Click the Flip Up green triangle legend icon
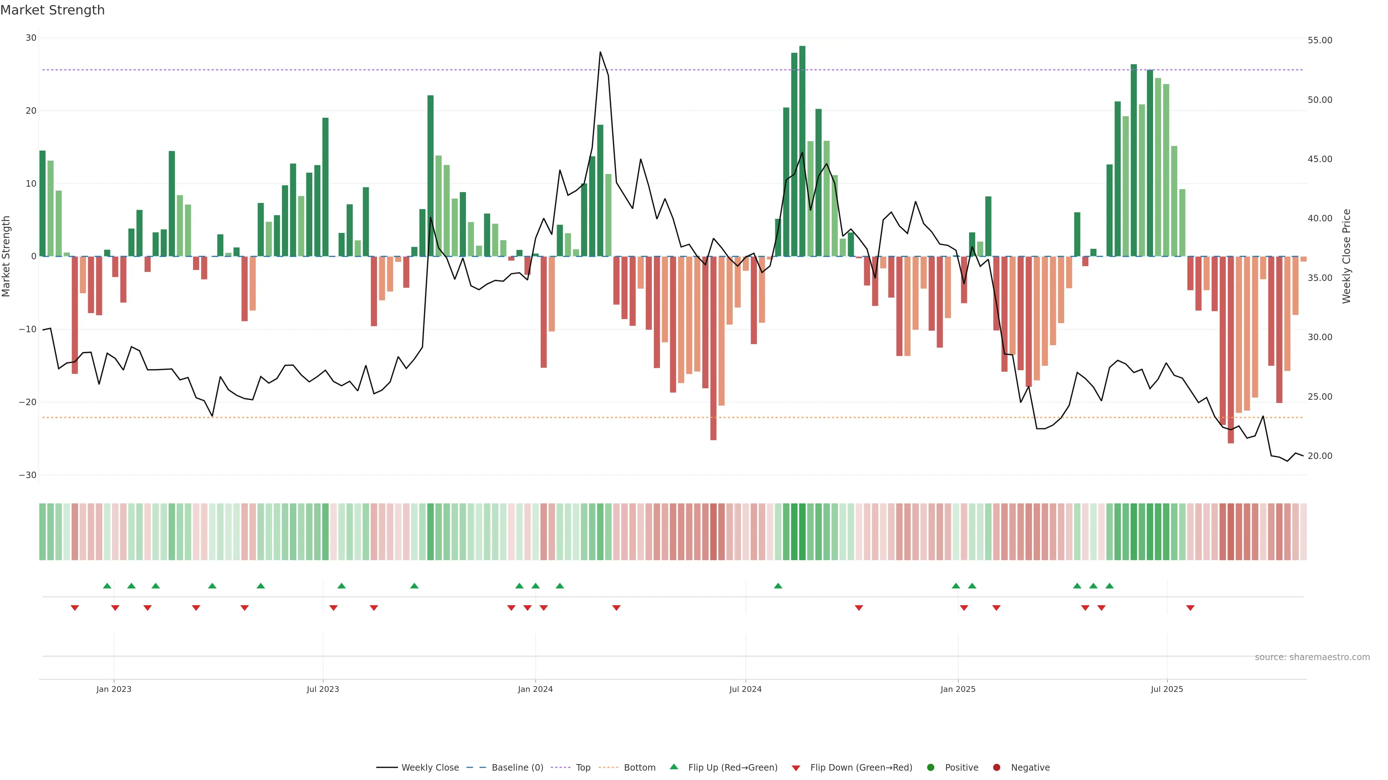Viewport: 1388px width, 780px height. tap(673, 767)
